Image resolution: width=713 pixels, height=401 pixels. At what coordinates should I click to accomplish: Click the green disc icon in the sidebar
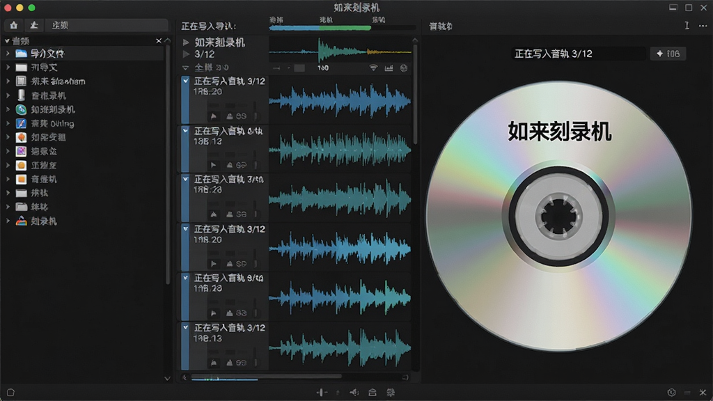pos(21,109)
